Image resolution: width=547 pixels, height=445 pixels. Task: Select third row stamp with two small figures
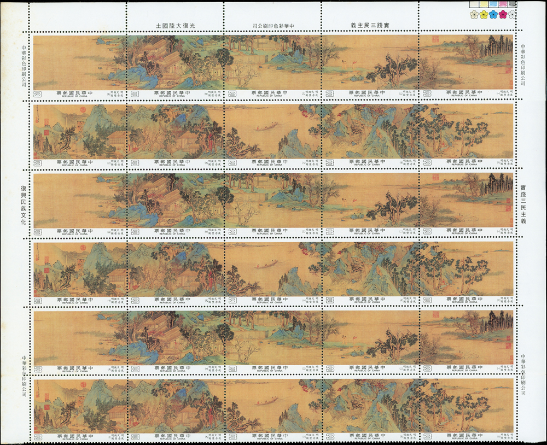[x=370, y=204]
